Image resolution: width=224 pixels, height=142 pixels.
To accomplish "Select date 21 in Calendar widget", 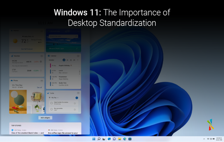I will click(67, 60).
